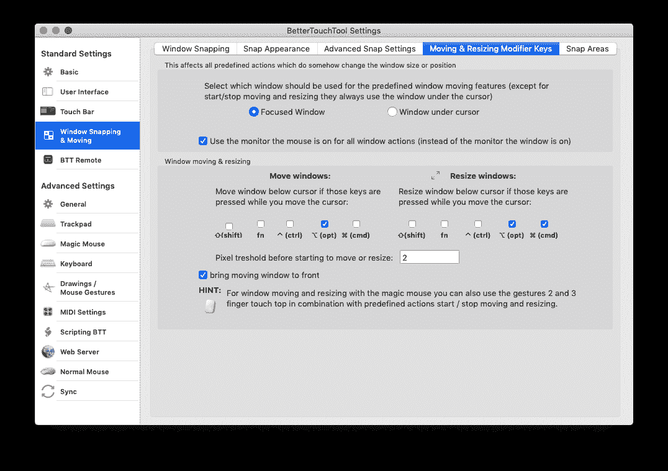The height and width of the screenshot is (471, 668).
Task: Open Basic settings label in sidebar
Action: (69, 72)
